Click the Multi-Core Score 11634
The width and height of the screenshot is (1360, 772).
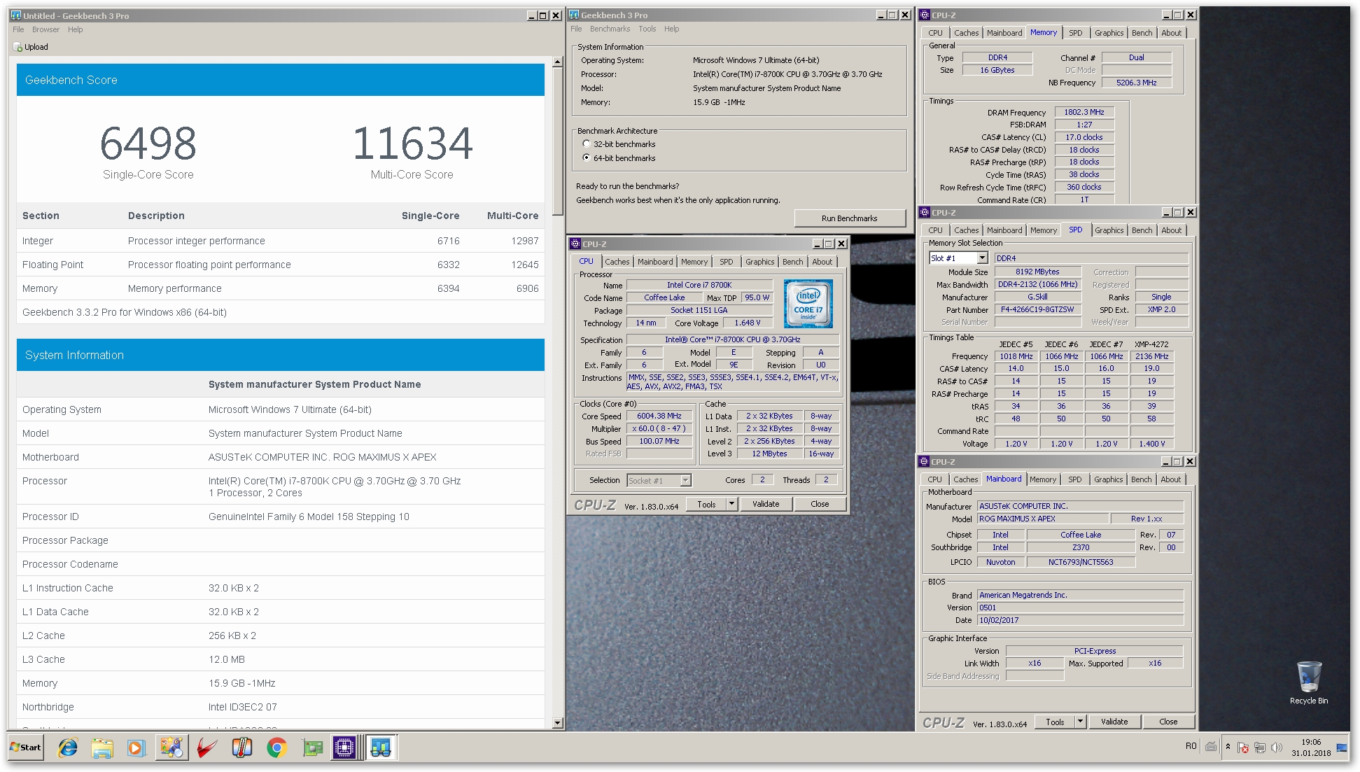click(x=412, y=143)
